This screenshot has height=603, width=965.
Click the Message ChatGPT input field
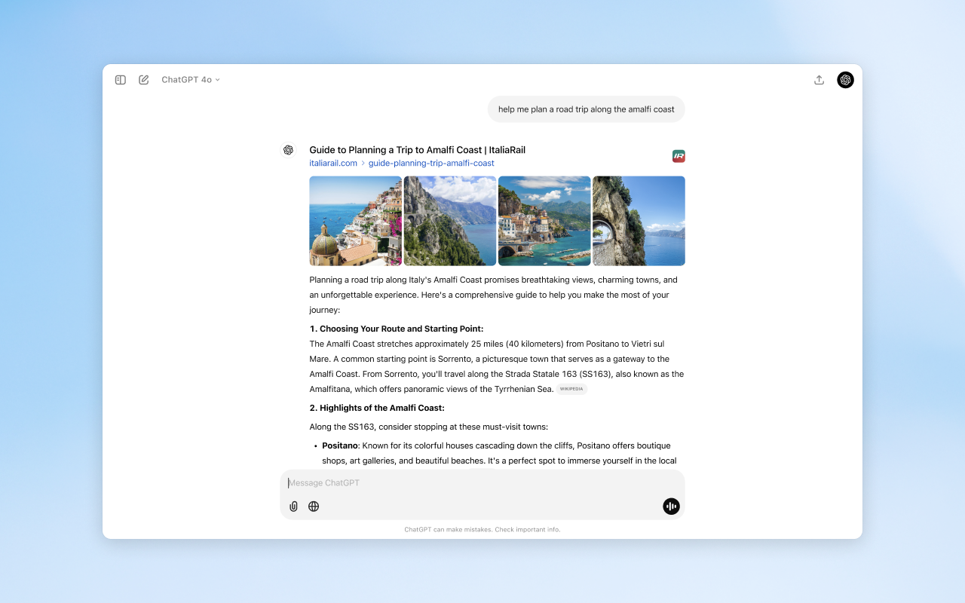point(482,482)
